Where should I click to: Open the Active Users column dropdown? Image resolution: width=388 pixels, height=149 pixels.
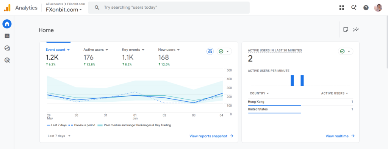[335, 93]
